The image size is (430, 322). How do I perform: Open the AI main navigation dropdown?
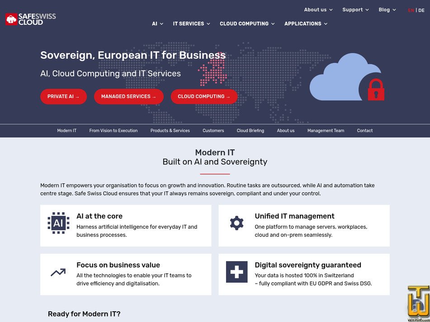pos(157,23)
